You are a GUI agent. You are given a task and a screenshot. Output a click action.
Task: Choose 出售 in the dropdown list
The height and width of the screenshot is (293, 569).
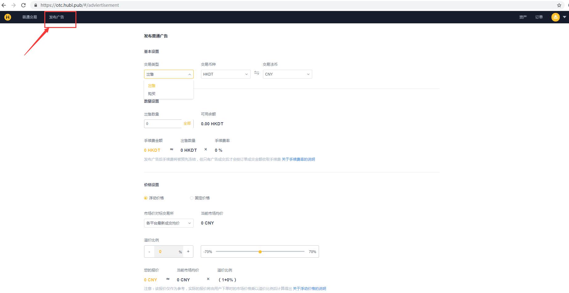pos(169,86)
